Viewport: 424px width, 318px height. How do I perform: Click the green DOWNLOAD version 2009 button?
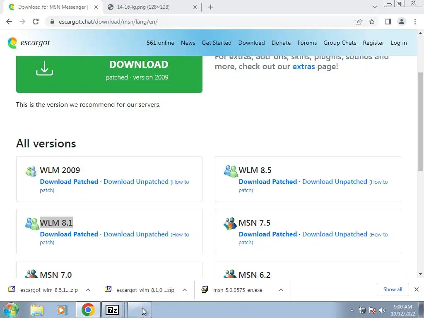pyautogui.click(x=109, y=74)
